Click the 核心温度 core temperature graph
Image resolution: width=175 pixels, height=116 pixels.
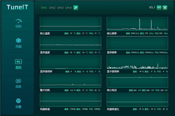coord(70,24)
